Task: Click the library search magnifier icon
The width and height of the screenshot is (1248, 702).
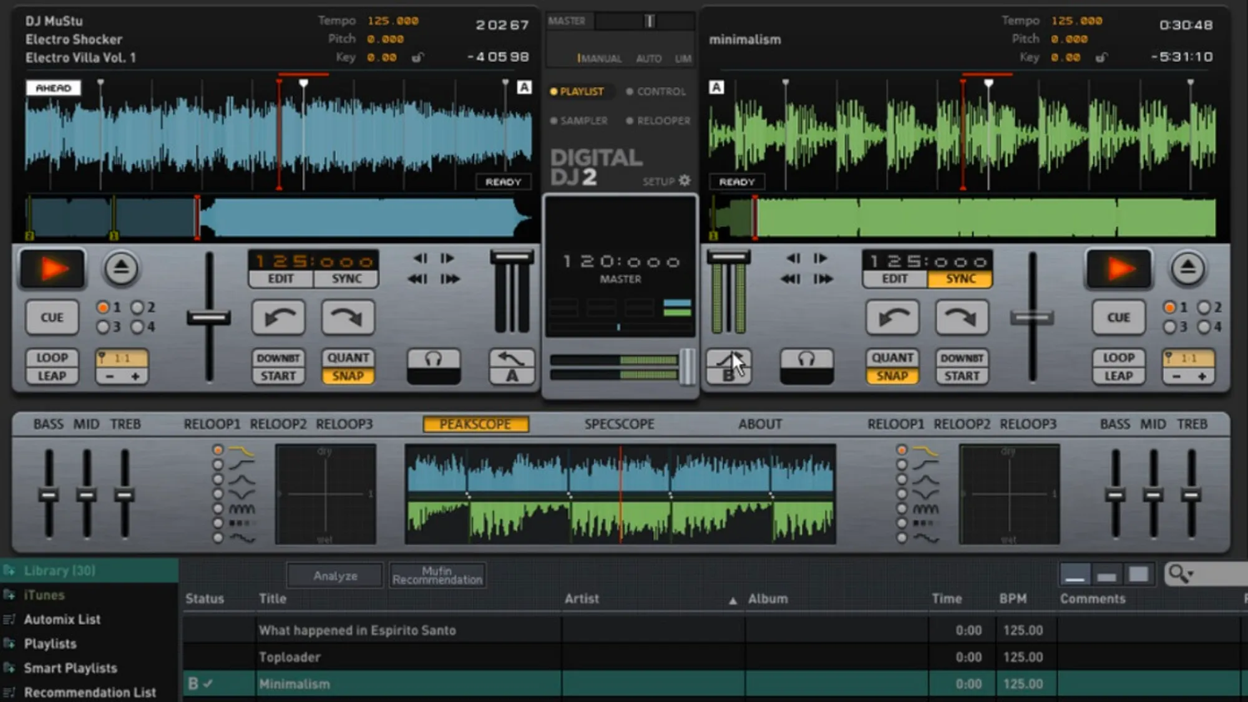Action: (1177, 573)
